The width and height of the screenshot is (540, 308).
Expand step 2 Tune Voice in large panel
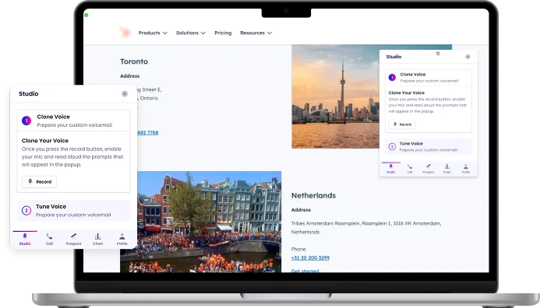[74, 210]
